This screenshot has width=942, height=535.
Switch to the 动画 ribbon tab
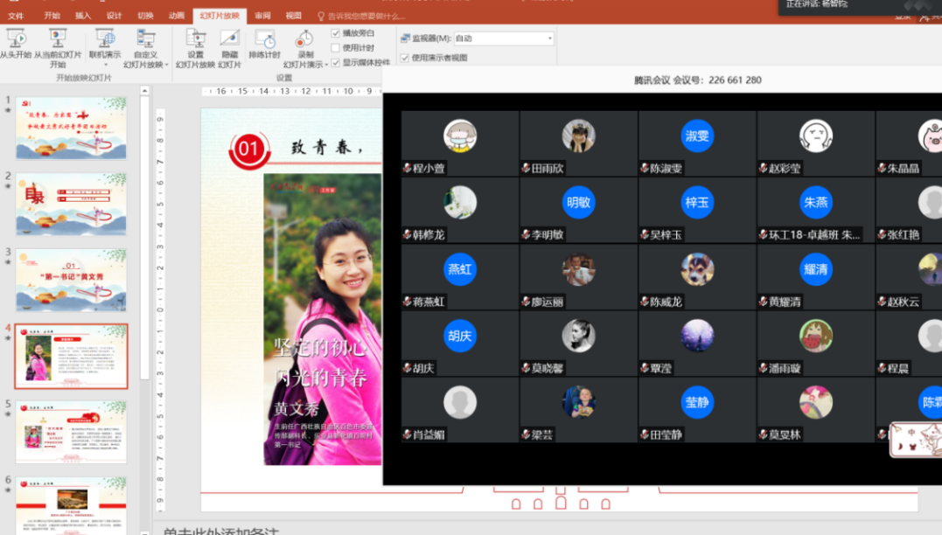click(x=176, y=16)
